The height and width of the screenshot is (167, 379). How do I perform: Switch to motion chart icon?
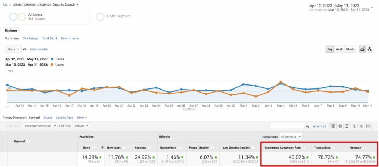(369, 49)
